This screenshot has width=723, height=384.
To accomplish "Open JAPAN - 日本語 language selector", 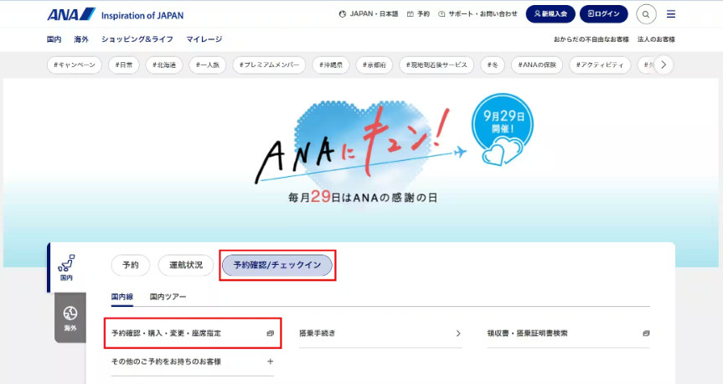I will (x=369, y=14).
